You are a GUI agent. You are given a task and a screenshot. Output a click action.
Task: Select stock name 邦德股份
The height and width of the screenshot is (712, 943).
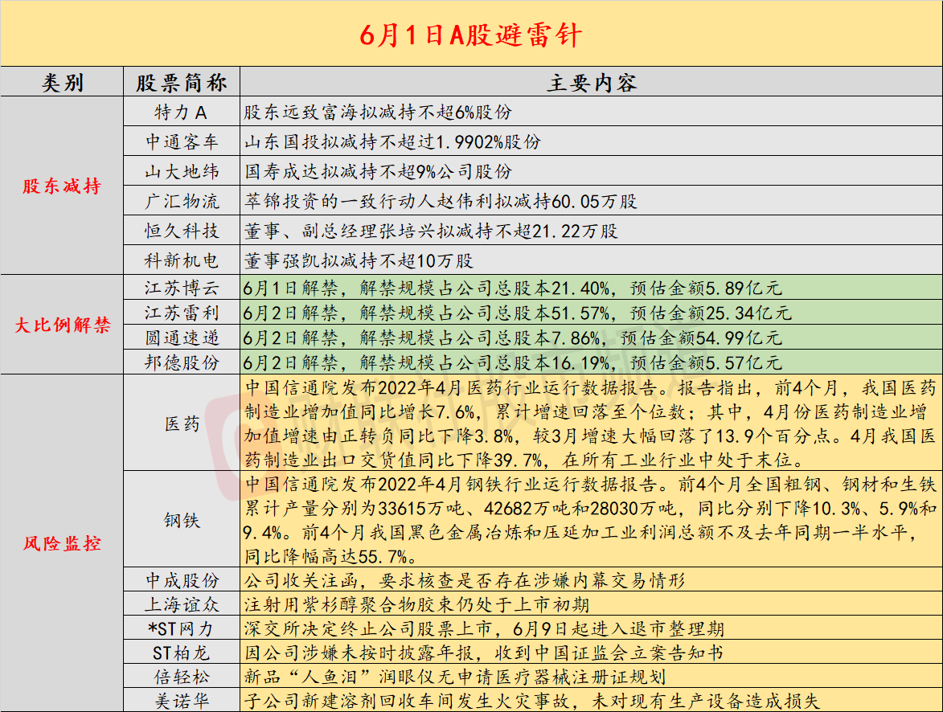182,362
